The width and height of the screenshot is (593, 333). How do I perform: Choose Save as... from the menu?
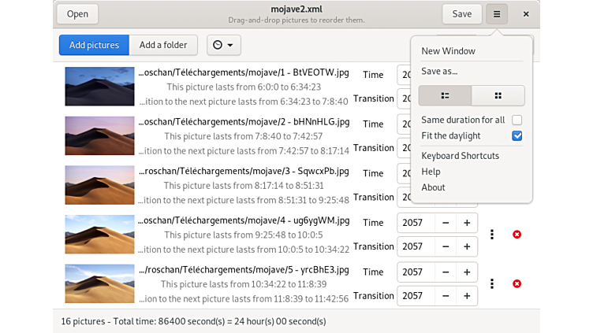(439, 72)
